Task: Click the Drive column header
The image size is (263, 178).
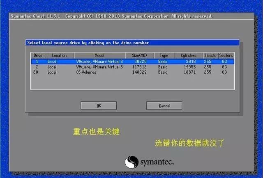Action: point(38,55)
